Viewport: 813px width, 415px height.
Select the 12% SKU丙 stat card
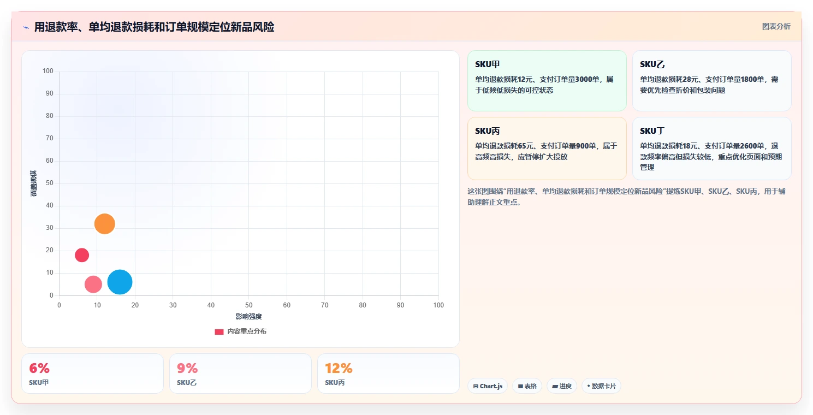[388, 373]
